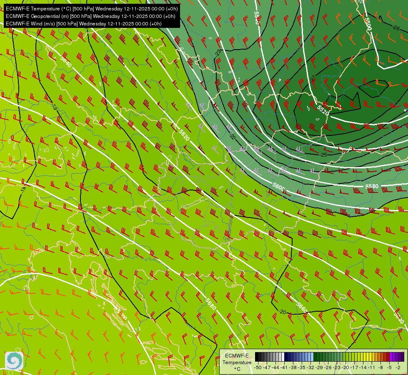Click the 5660 geopotential contour label

(x=302, y=307)
